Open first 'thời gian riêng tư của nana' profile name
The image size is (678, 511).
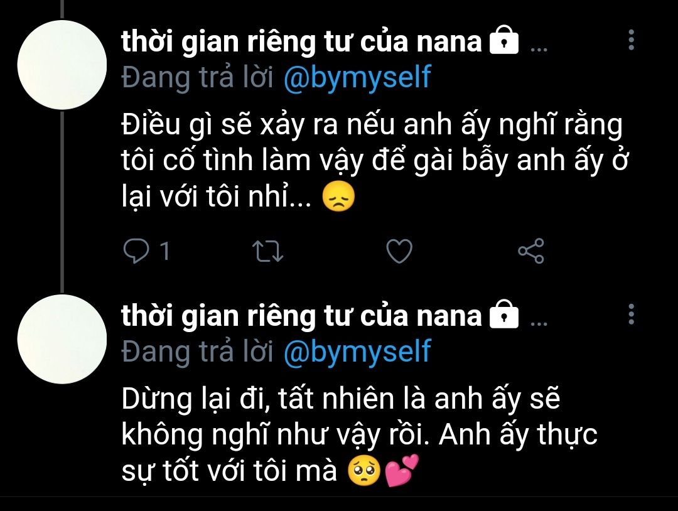pos(301,42)
